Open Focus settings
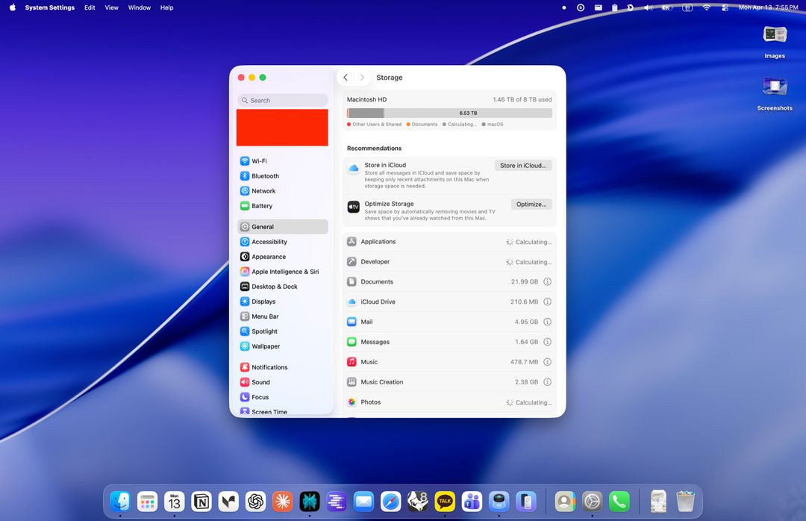Screen dimensions: 806x521 tap(283, 397)
